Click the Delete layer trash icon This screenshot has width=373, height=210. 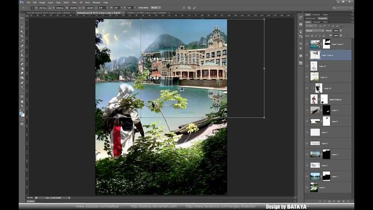[x=348, y=201]
